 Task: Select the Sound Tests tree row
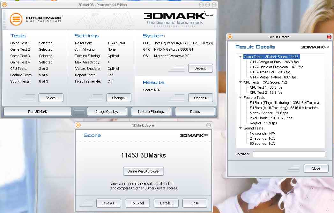click(x=254, y=128)
